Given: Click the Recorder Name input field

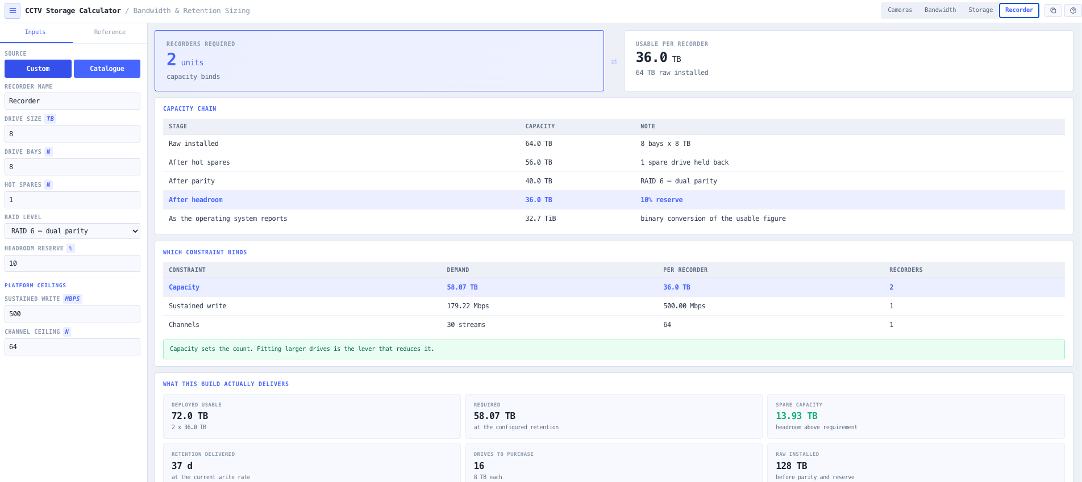Looking at the screenshot, I should pos(72,101).
